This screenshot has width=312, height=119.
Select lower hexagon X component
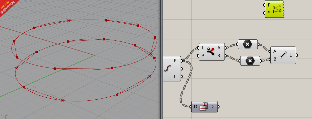pyautogui.click(x=250, y=61)
